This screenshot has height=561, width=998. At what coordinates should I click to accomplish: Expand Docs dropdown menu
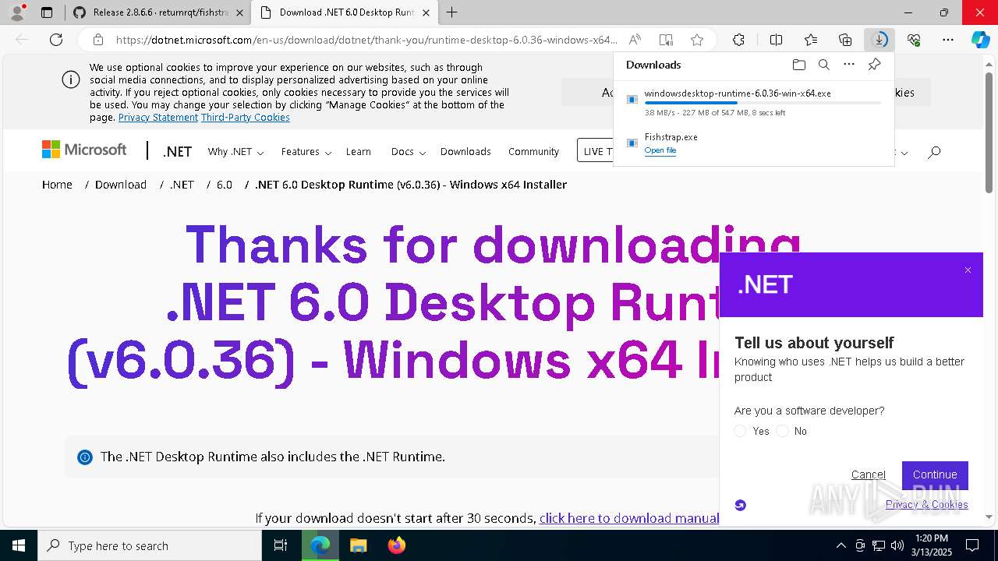pos(408,152)
